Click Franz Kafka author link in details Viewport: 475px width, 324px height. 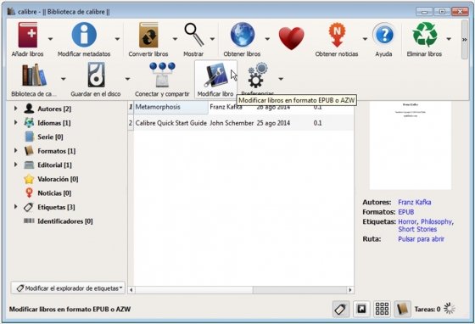tap(415, 202)
